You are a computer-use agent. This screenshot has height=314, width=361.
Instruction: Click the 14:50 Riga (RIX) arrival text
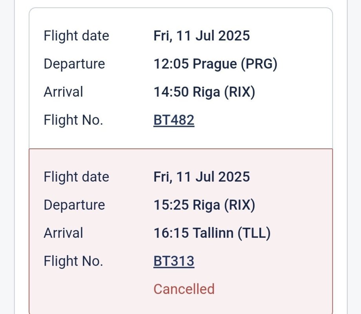[204, 92]
